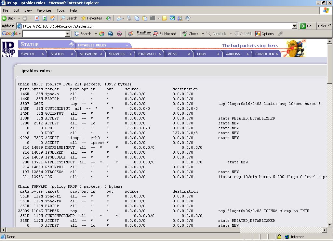Open the Copfilter navigation tab

[267, 54]
